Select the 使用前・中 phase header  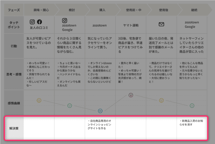pos(131,10)
